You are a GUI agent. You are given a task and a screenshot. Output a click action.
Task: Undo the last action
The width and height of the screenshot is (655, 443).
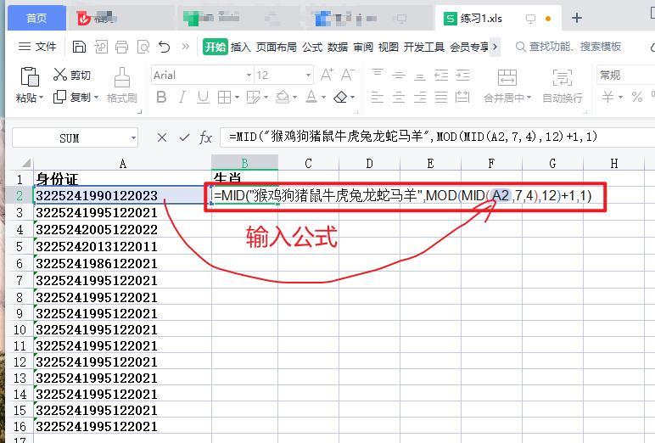coord(165,47)
